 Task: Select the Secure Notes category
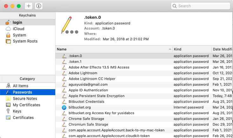tap(28, 98)
